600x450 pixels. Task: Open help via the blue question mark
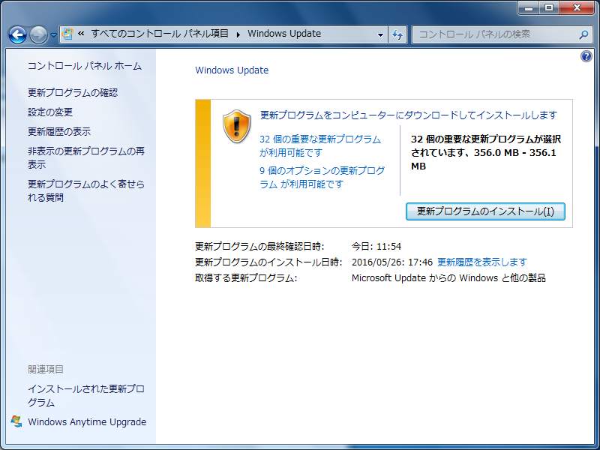point(586,57)
